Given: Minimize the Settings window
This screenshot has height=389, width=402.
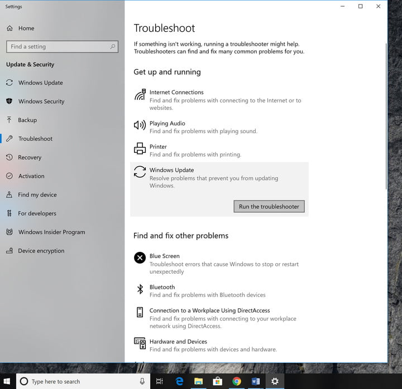Looking at the screenshot, I should [342, 6].
